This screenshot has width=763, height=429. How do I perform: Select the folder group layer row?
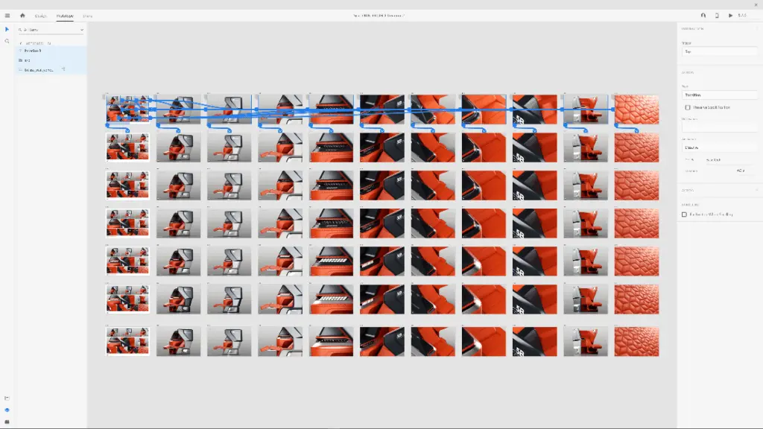pos(51,60)
